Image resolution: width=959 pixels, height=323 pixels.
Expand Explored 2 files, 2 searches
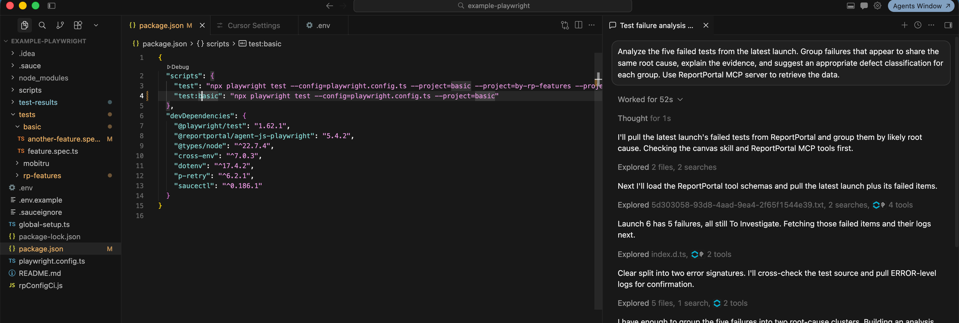(667, 167)
